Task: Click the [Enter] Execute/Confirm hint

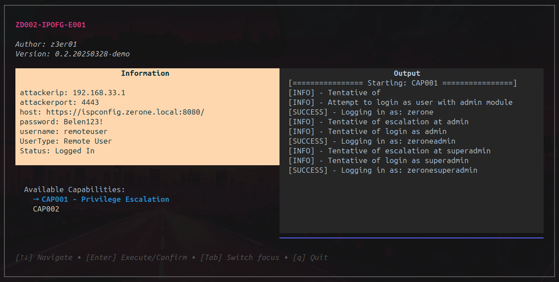Action: (x=136, y=257)
